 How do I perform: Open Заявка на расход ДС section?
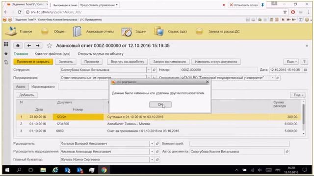click(x=217, y=31)
